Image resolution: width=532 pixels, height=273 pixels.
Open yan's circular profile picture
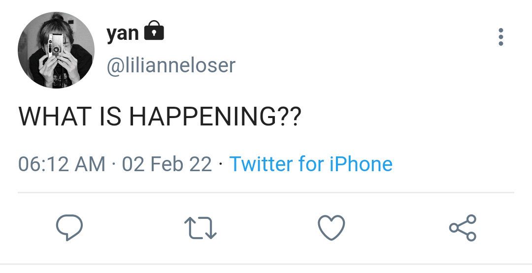56,50
